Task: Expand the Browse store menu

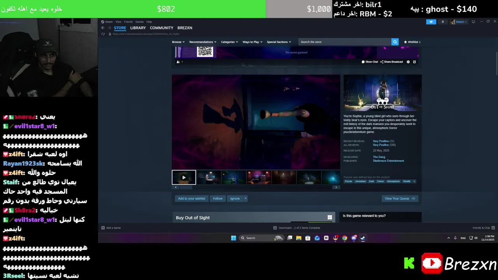Action: 178,42
